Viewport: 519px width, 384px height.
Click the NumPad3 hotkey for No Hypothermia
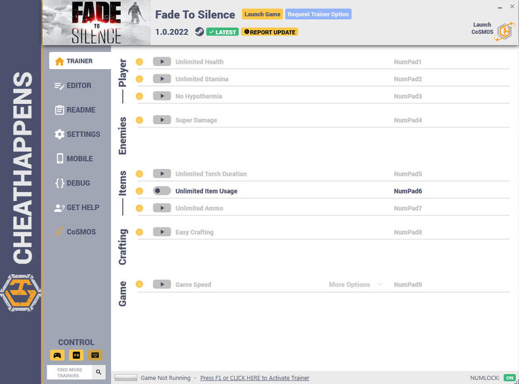(x=408, y=97)
